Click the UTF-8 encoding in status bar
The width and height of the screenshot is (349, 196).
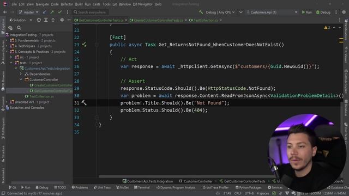coord(249,193)
